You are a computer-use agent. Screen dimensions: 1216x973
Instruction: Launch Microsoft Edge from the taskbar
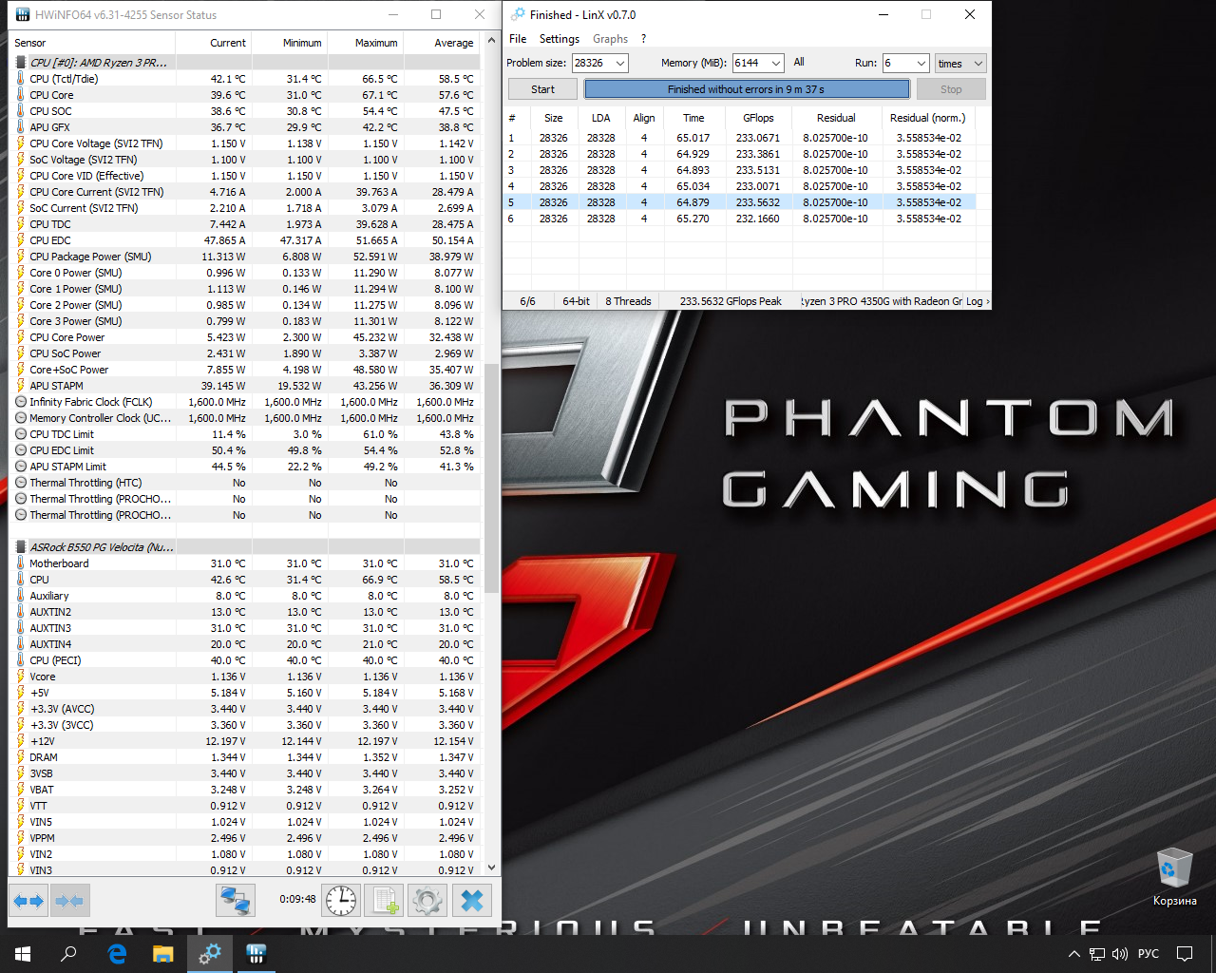click(x=118, y=954)
